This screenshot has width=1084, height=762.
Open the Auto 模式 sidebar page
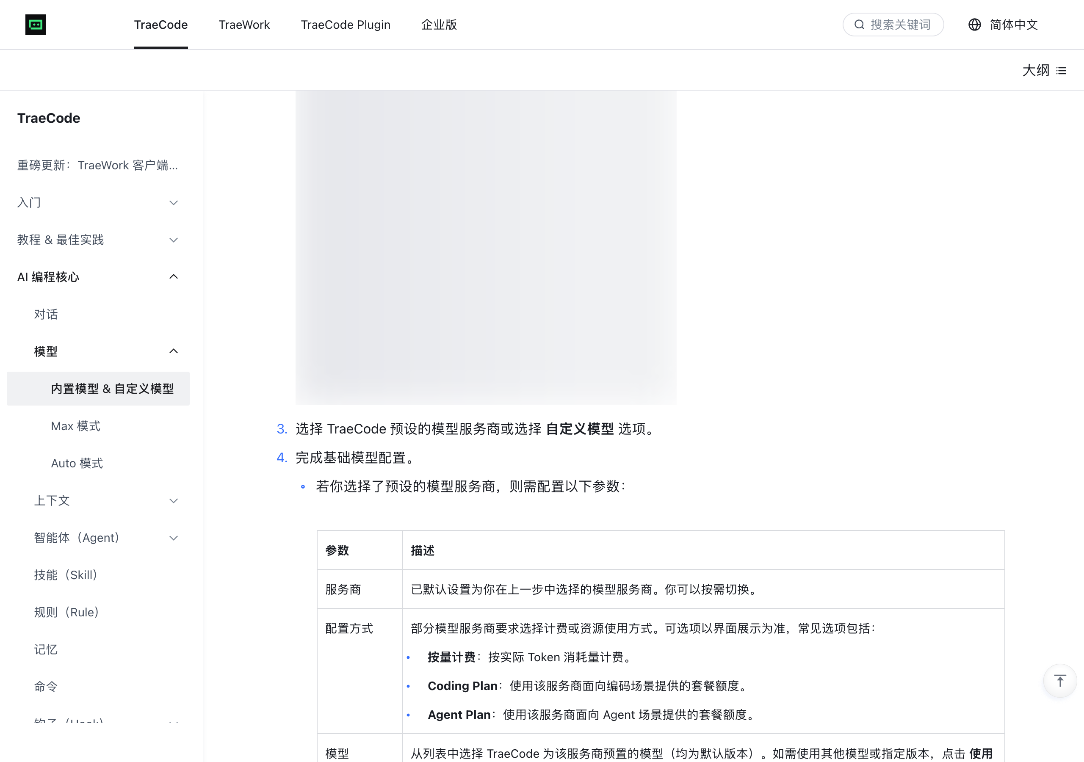click(x=77, y=463)
